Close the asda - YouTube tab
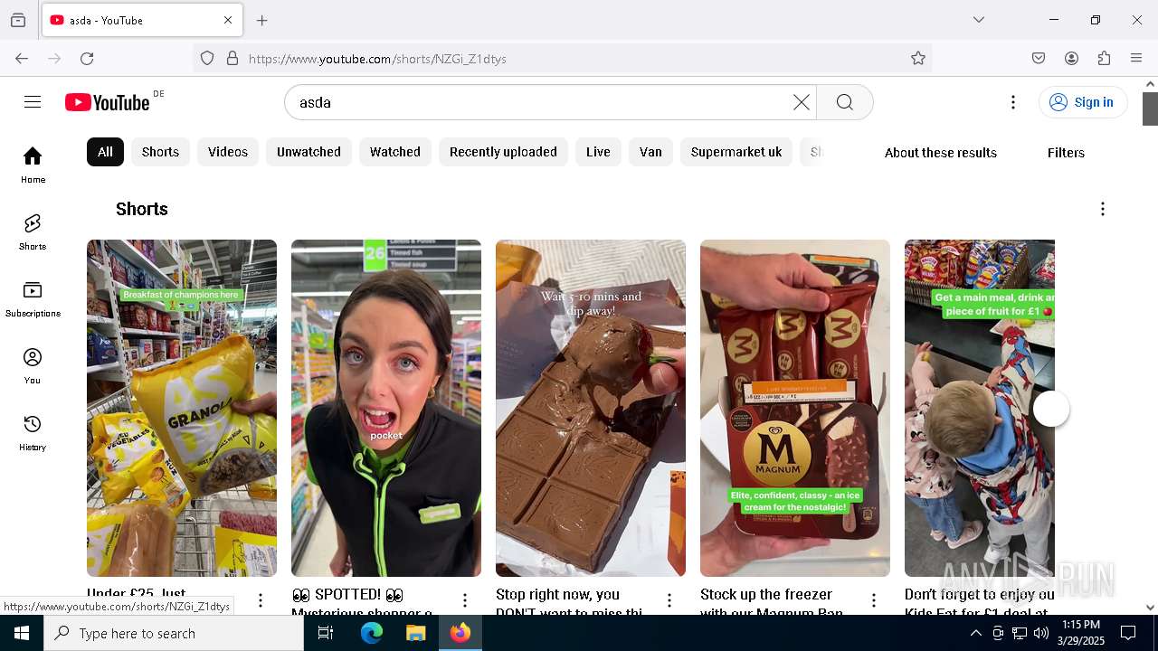 point(228,20)
